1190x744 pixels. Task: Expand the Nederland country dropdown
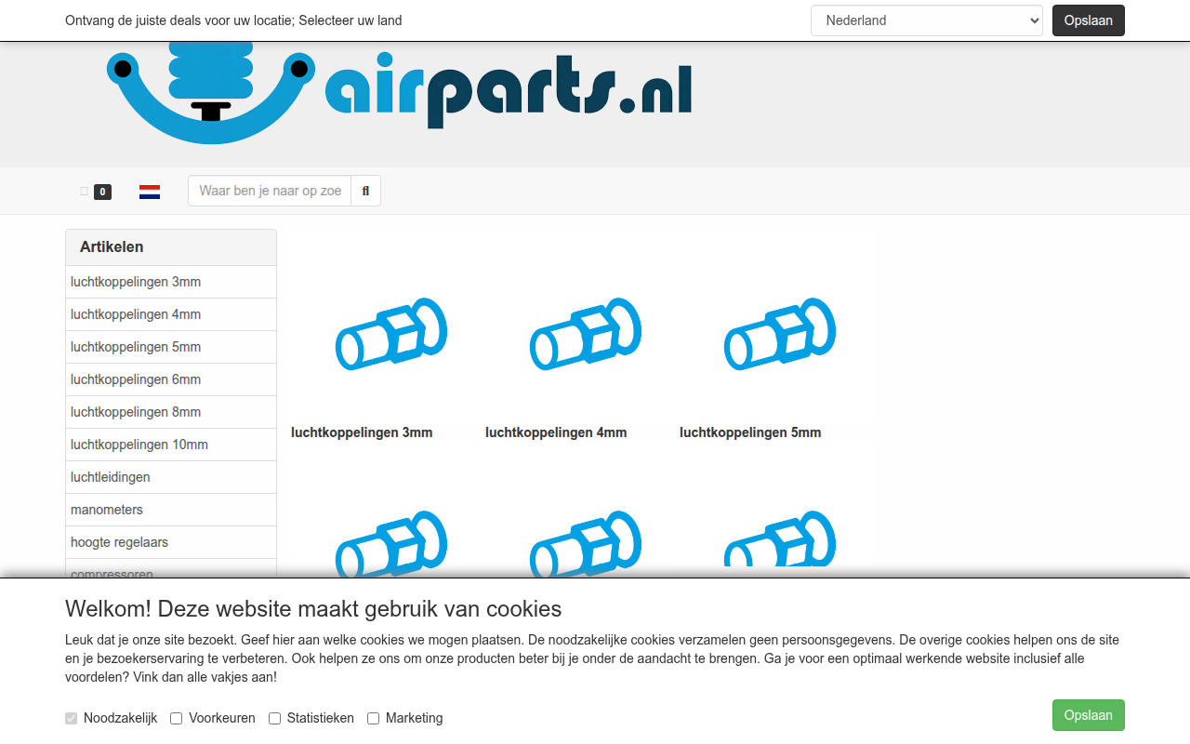tap(927, 20)
